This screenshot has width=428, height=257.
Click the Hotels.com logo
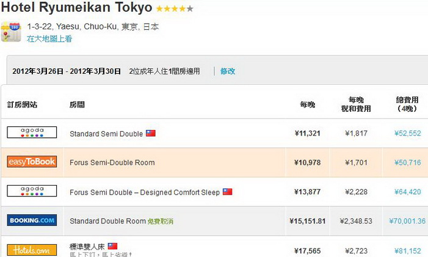click(32, 250)
